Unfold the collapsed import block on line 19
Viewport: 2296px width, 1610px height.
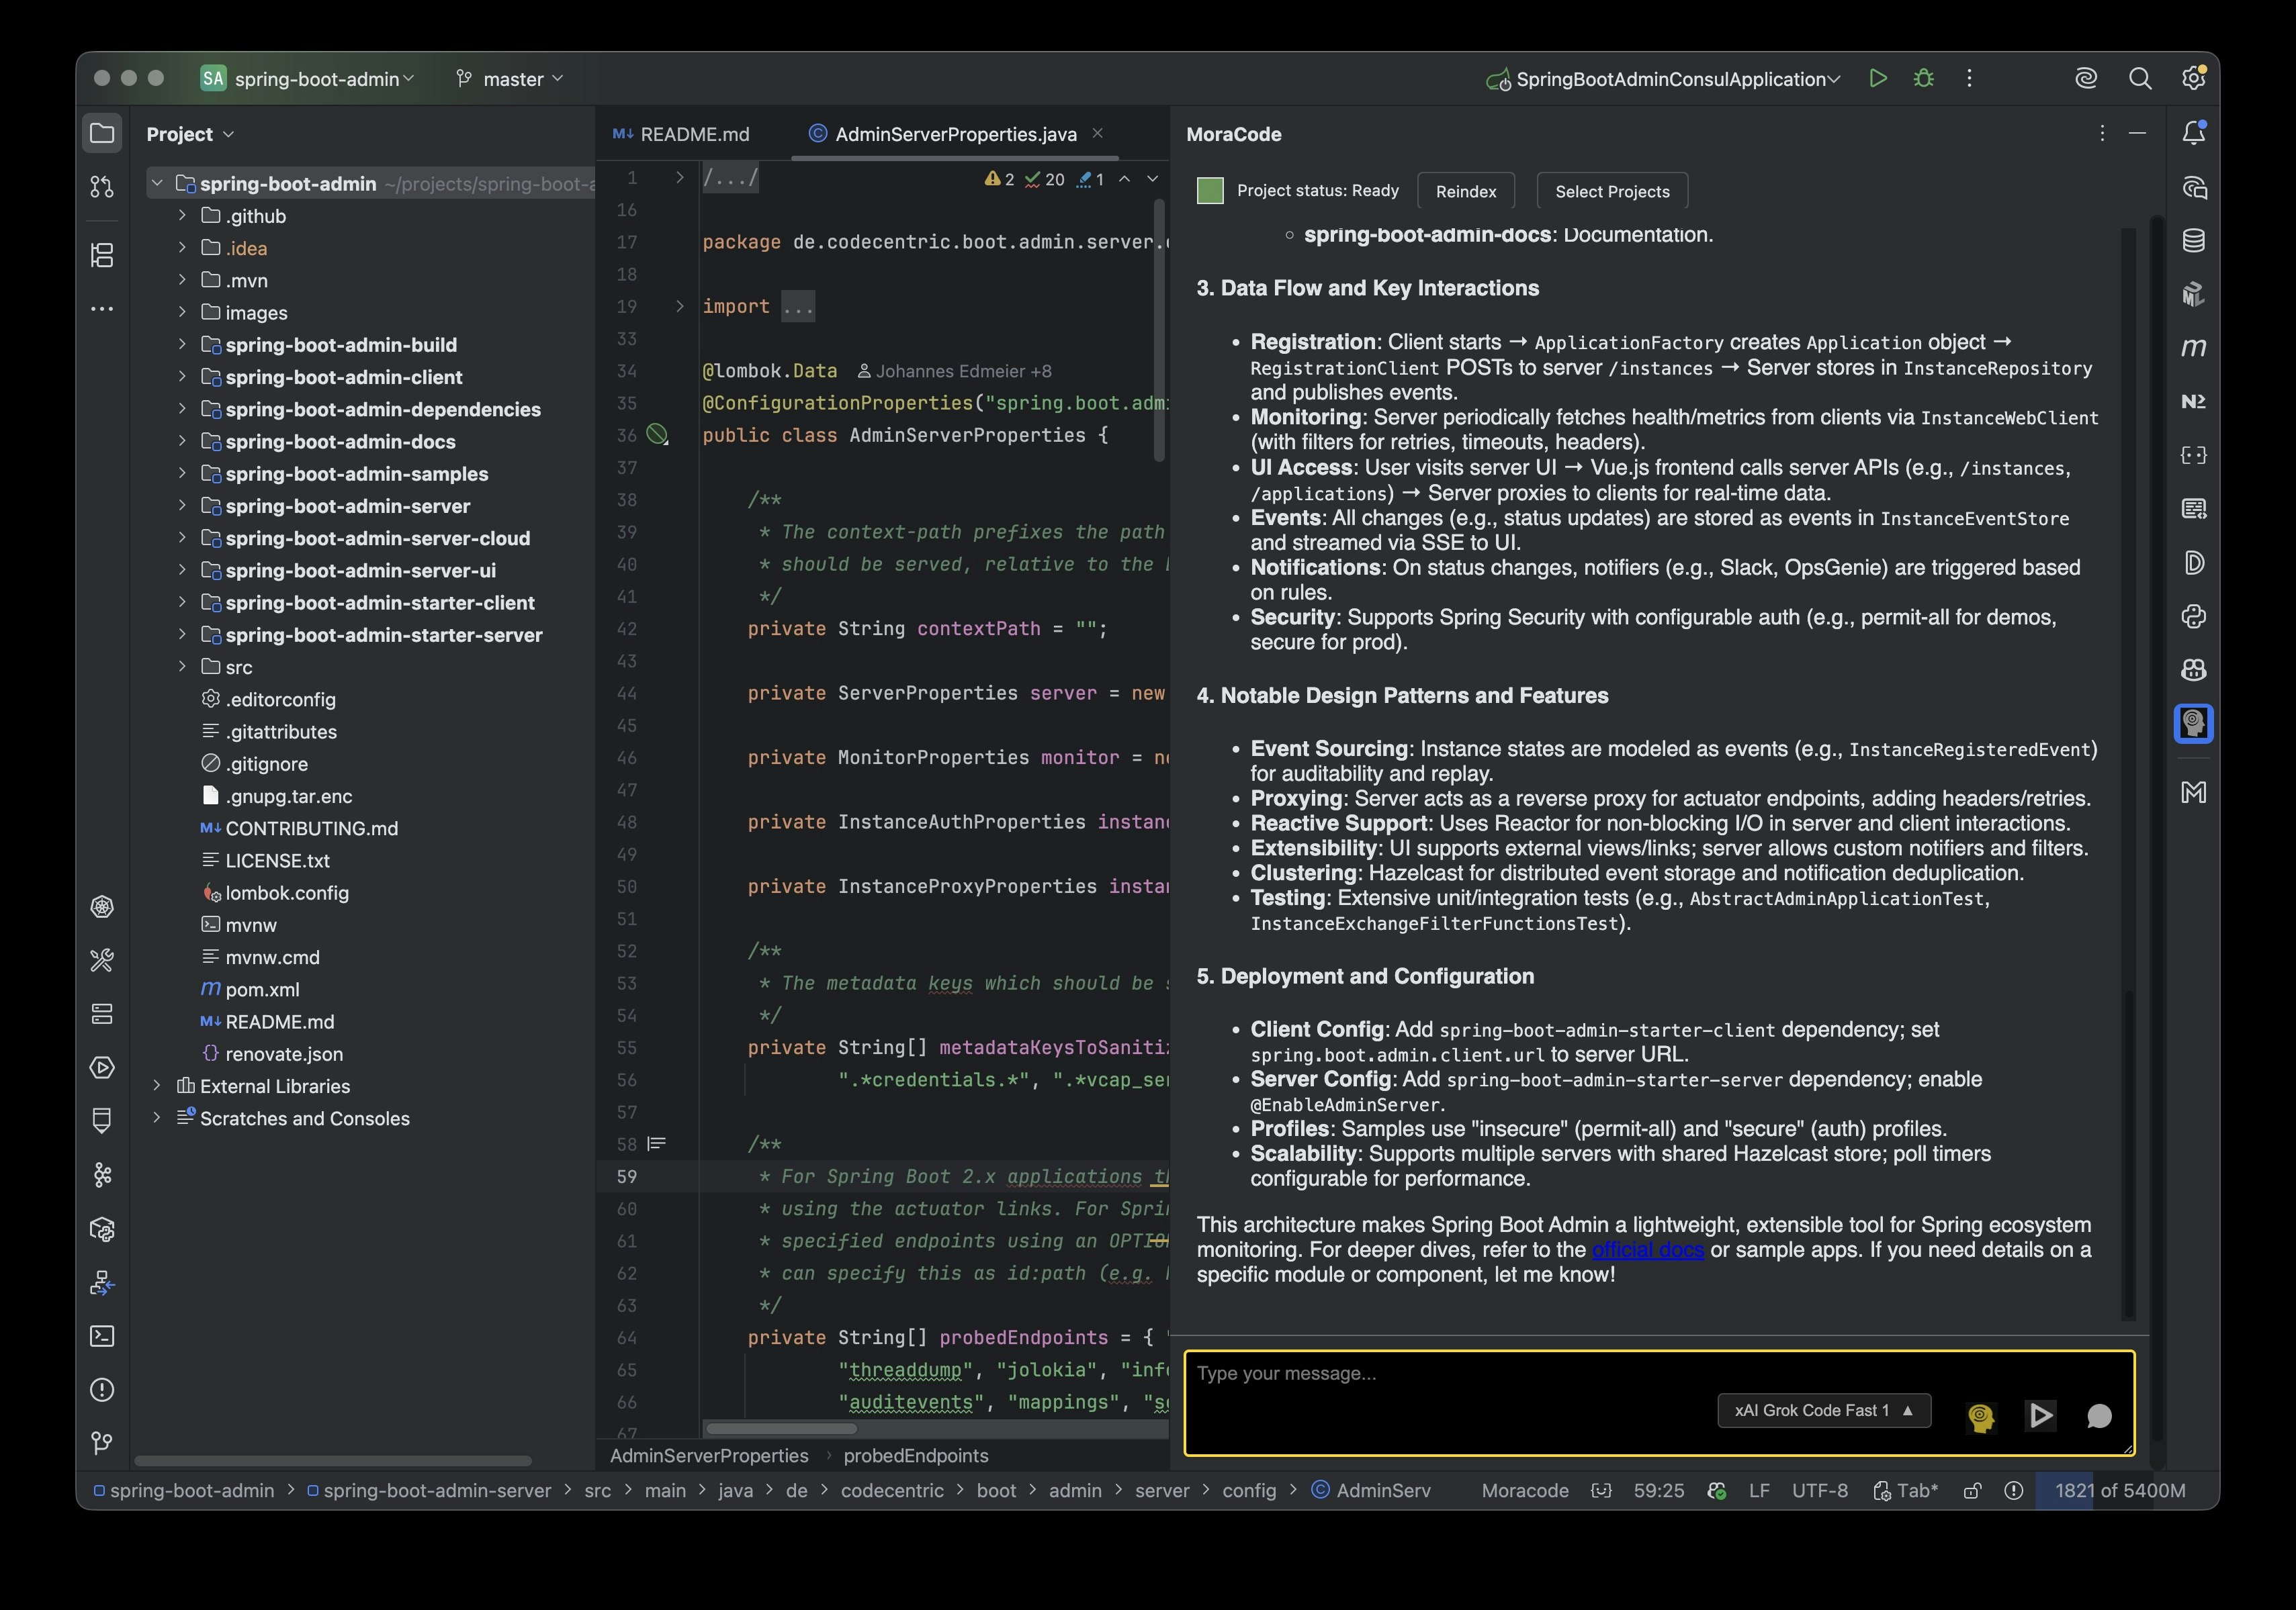pos(679,305)
